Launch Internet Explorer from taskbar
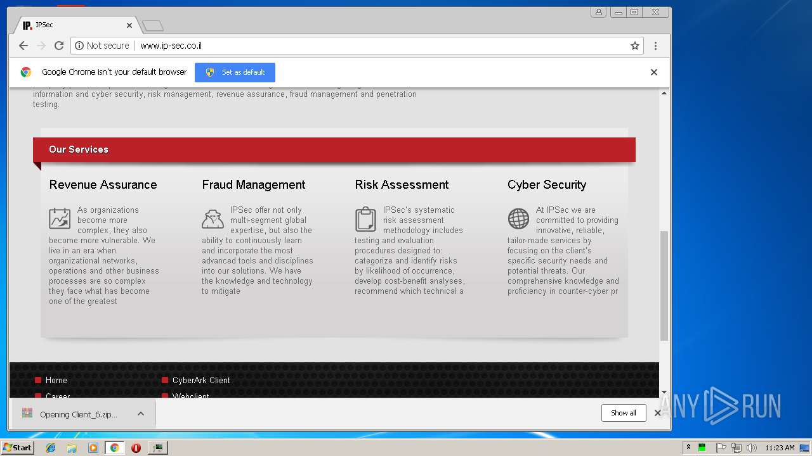 click(x=51, y=448)
